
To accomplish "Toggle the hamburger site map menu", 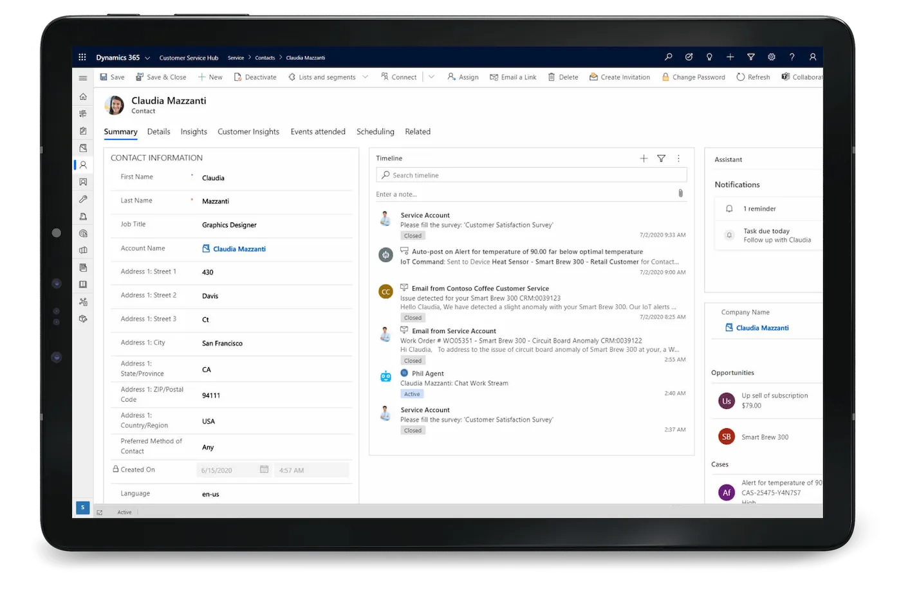I will [83, 78].
